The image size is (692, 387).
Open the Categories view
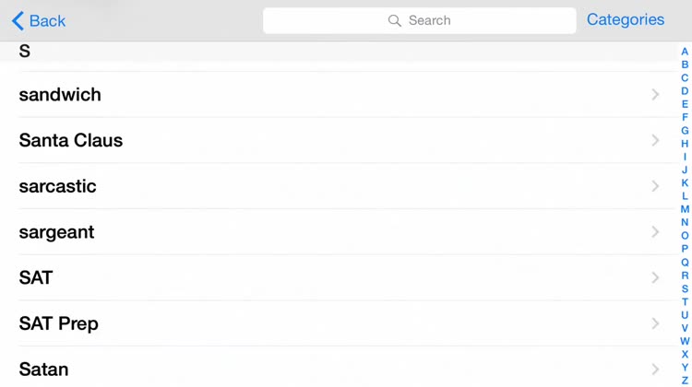click(x=626, y=20)
